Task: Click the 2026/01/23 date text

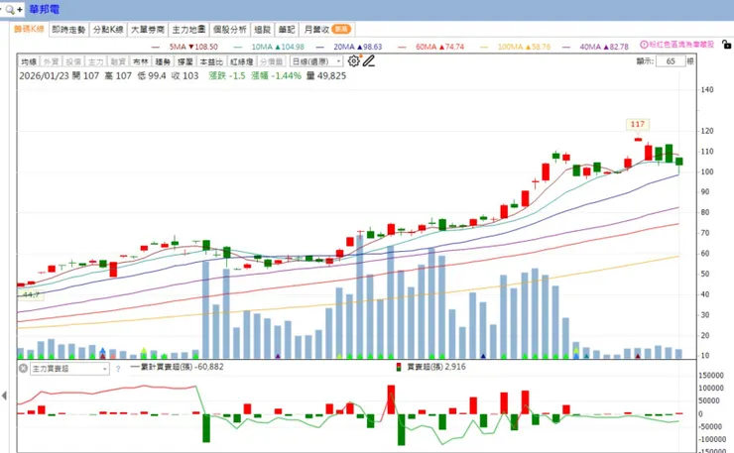Action: [43, 75]
